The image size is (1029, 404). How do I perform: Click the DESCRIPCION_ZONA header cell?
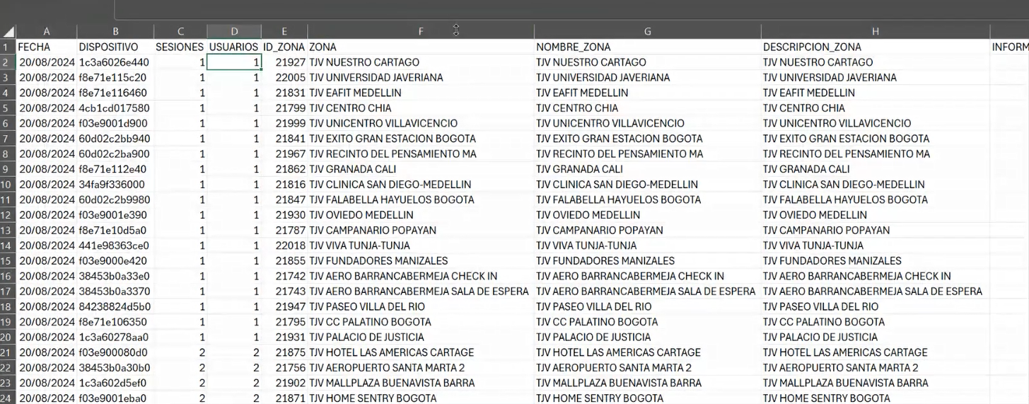pos(876,47)
